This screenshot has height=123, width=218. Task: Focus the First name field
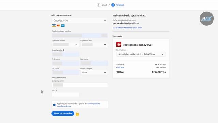click(x=65, y=63)
